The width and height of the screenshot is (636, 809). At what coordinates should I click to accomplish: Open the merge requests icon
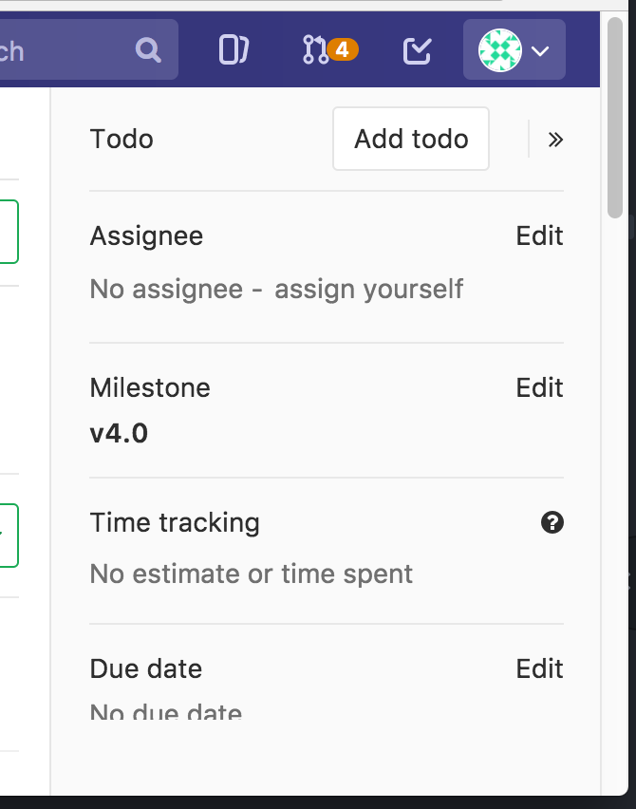(x=316, y=49)
